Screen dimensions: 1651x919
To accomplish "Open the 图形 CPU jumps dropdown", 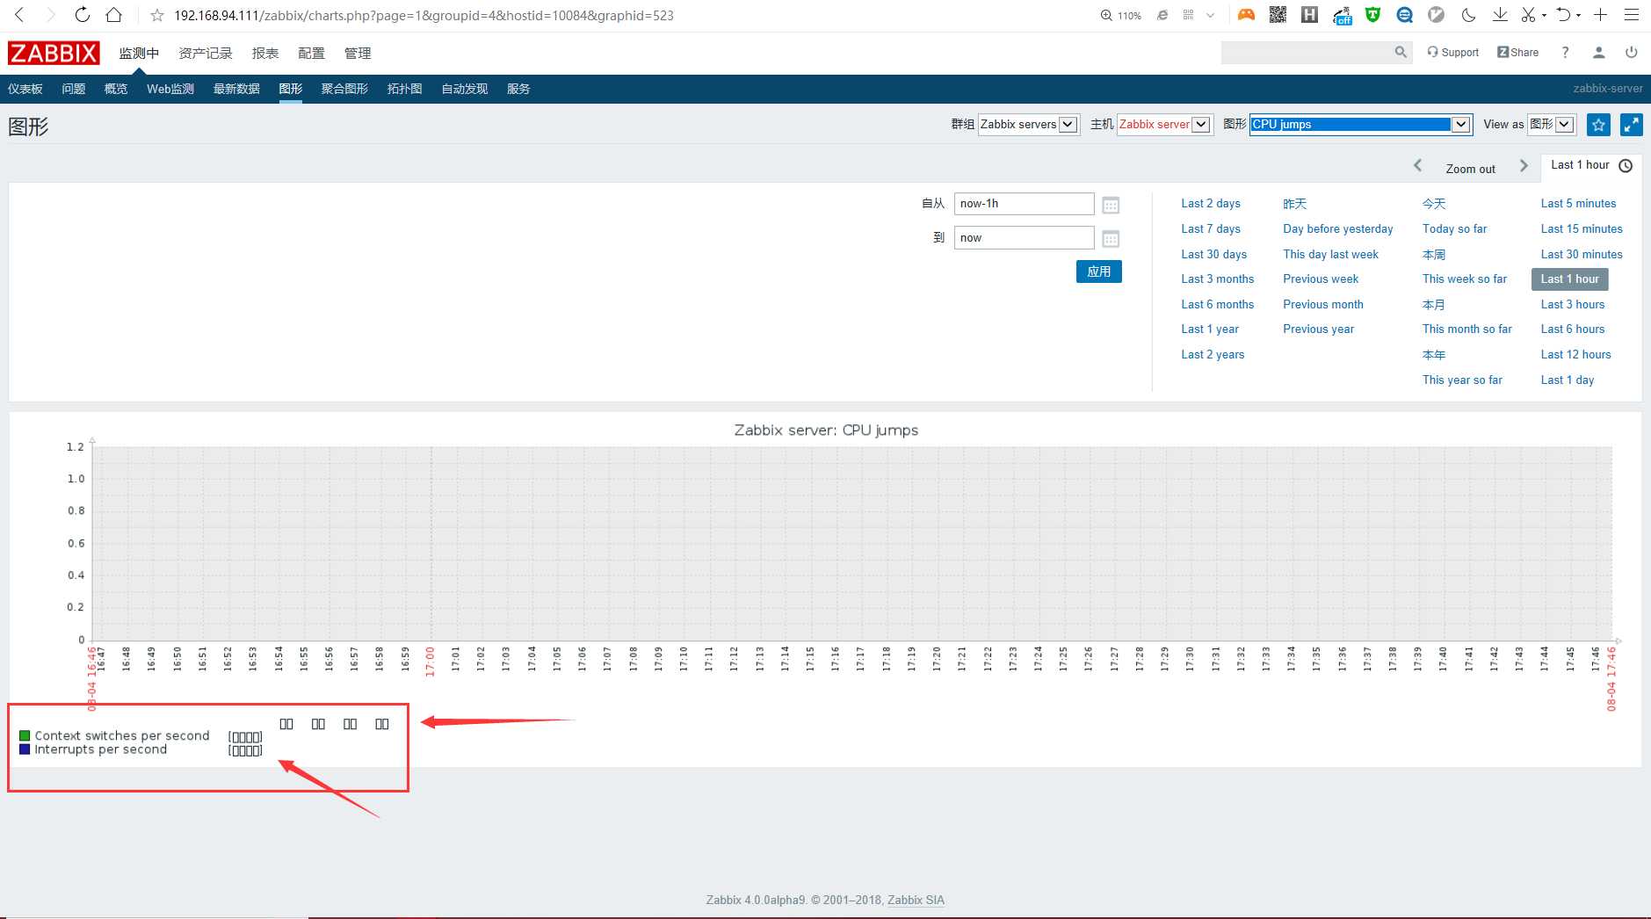I will [1360, 125].
